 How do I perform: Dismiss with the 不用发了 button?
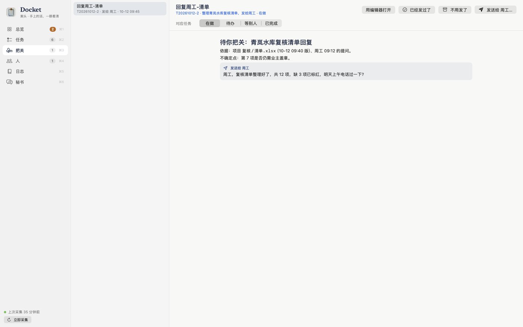click(x=455, y=10)
